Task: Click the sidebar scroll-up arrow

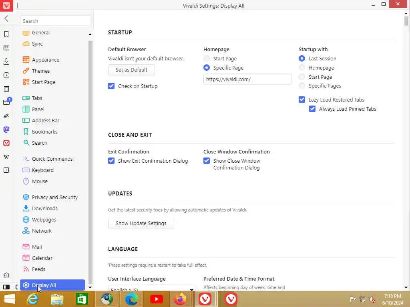Action: click(x=90, y=34)
